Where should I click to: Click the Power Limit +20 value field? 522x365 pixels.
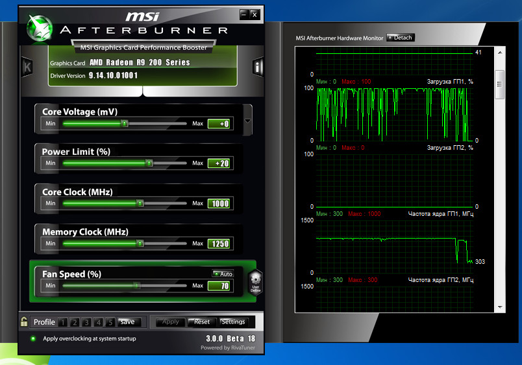(x=219, y=163)
